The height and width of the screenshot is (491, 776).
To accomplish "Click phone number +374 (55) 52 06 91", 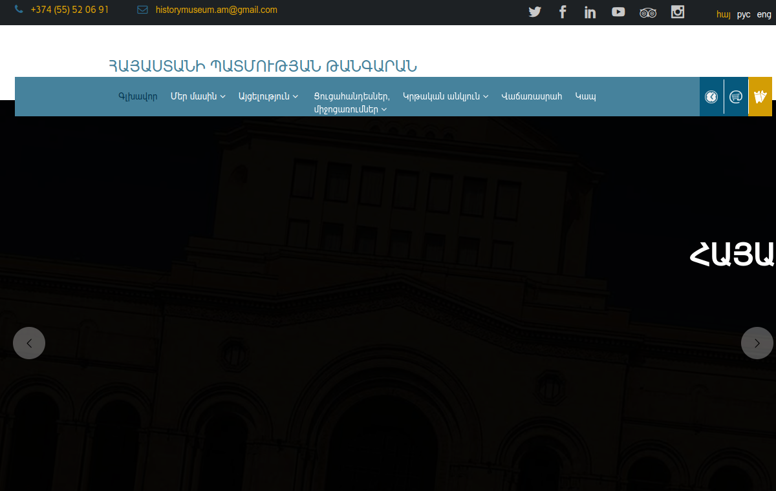I will pos(70,10).
